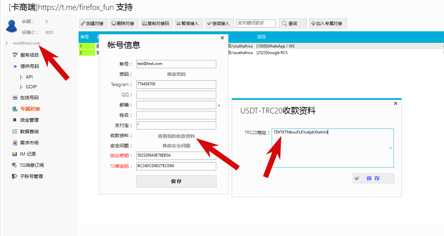Click the TG消息订阅 icon
444x236 pixels.
coord(15,165)
